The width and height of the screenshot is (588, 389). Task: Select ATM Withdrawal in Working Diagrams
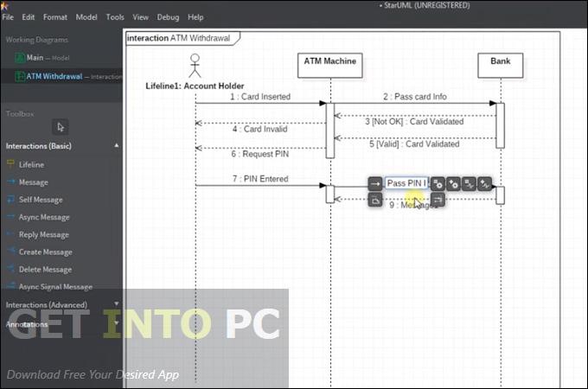coord(61,76)
